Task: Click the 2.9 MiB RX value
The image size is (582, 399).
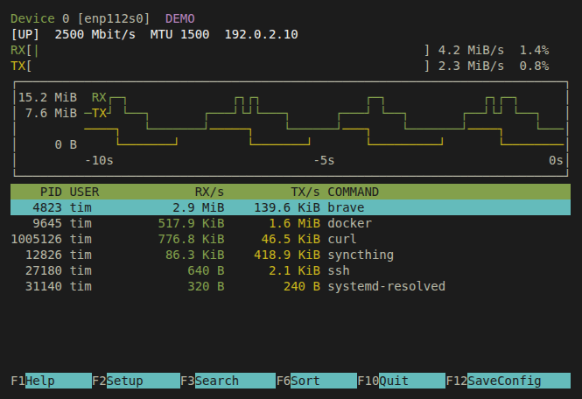Action: click(199, 207)
